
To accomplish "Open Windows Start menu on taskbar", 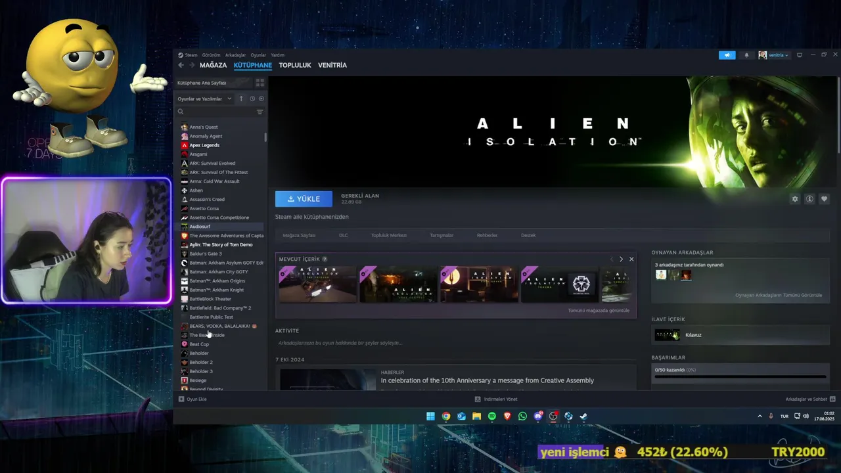I will point(430,416).
